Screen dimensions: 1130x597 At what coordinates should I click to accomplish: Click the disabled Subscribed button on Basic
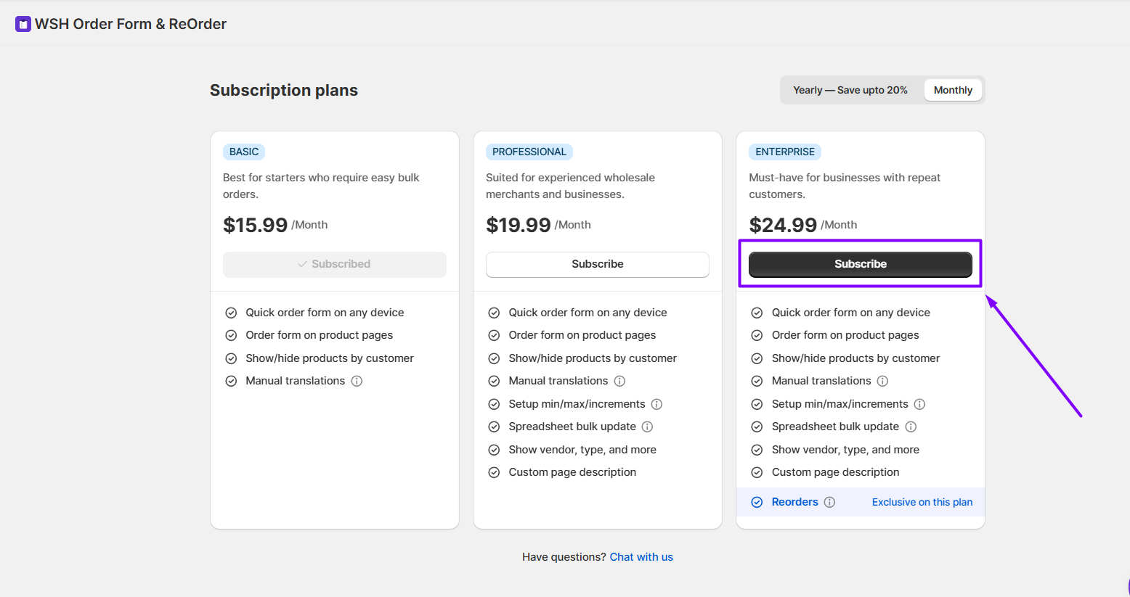[334, 264]
